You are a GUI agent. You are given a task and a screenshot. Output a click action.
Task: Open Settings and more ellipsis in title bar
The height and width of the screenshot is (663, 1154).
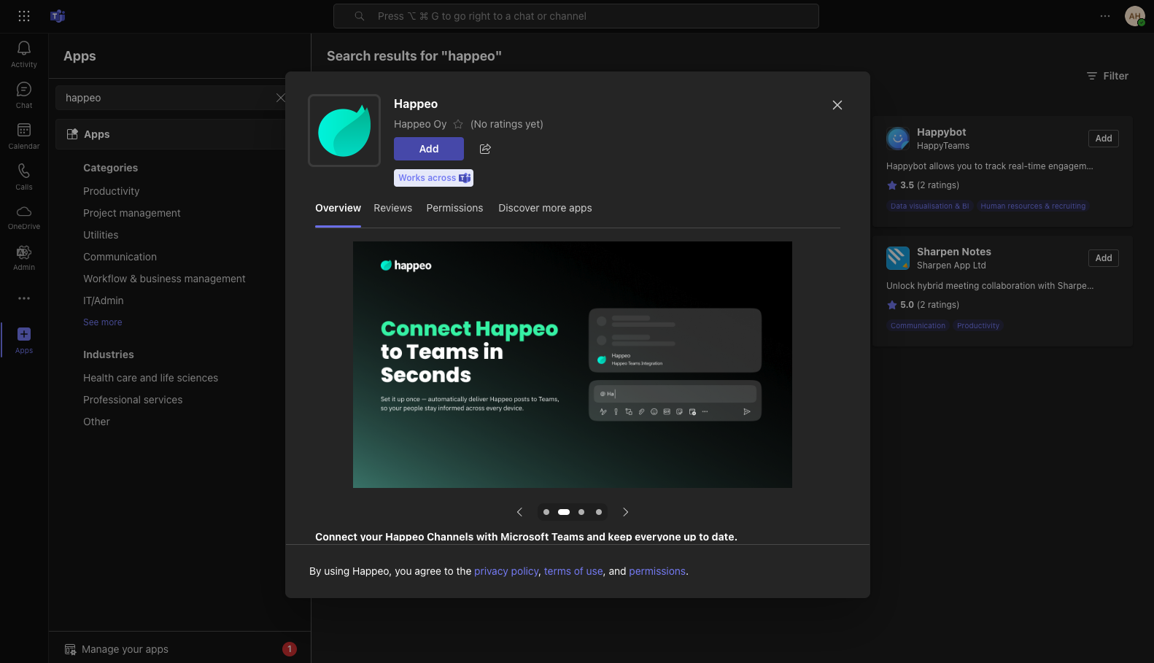1105,16
